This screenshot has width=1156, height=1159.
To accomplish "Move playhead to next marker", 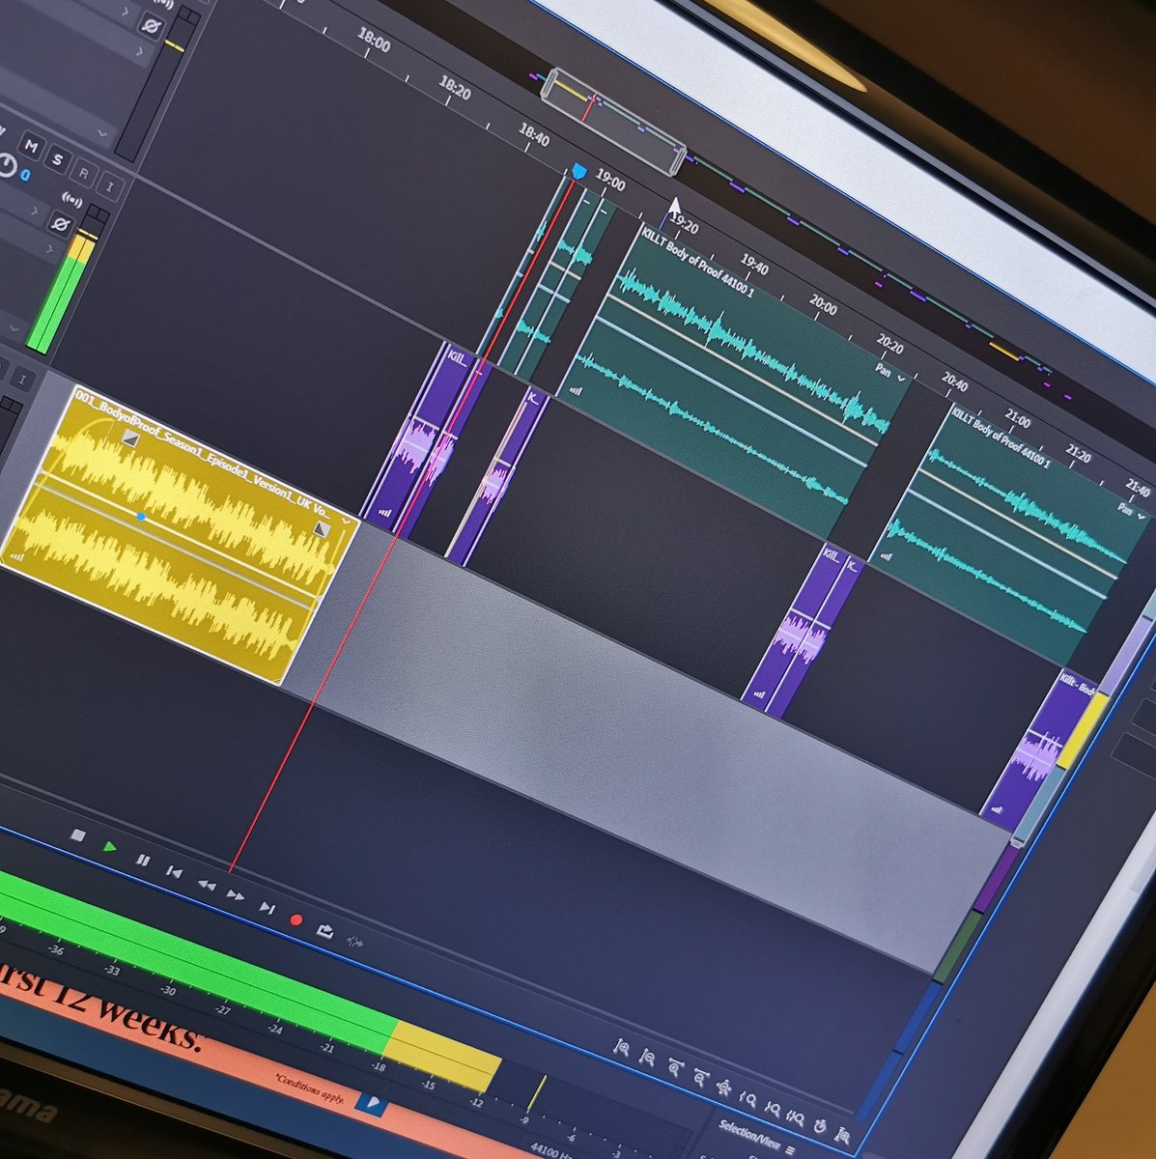I will (x=266, y=908).
